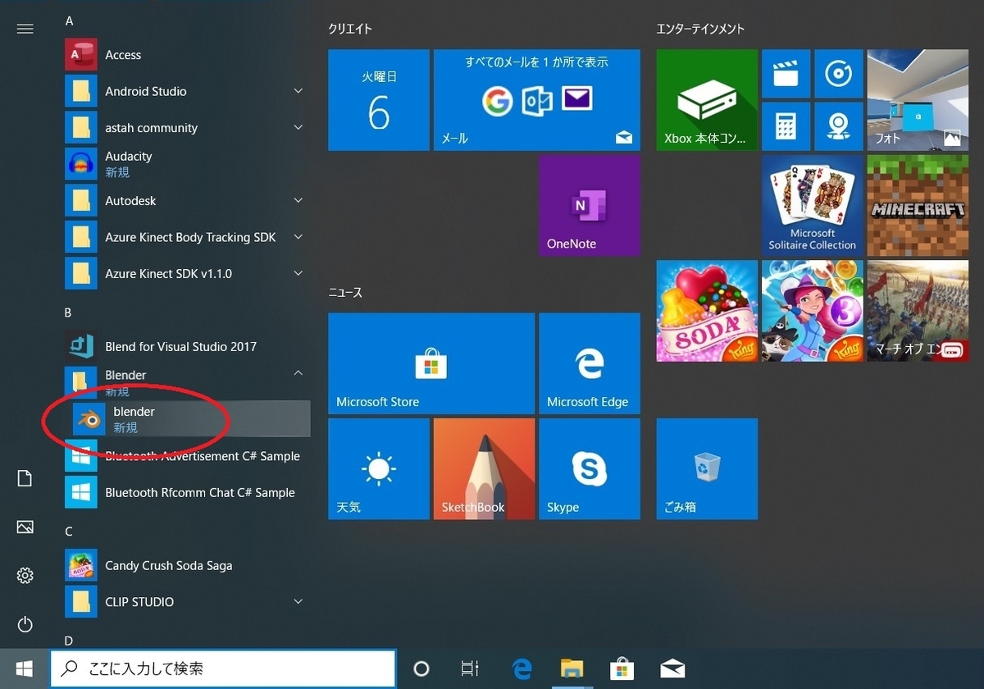
Task: Click the クリエイト group title
Action: tap(350, 29)
